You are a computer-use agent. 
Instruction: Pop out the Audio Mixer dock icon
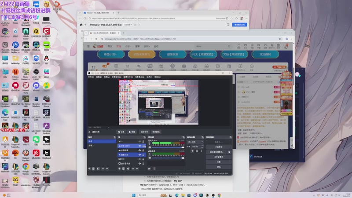coord(183,137)
